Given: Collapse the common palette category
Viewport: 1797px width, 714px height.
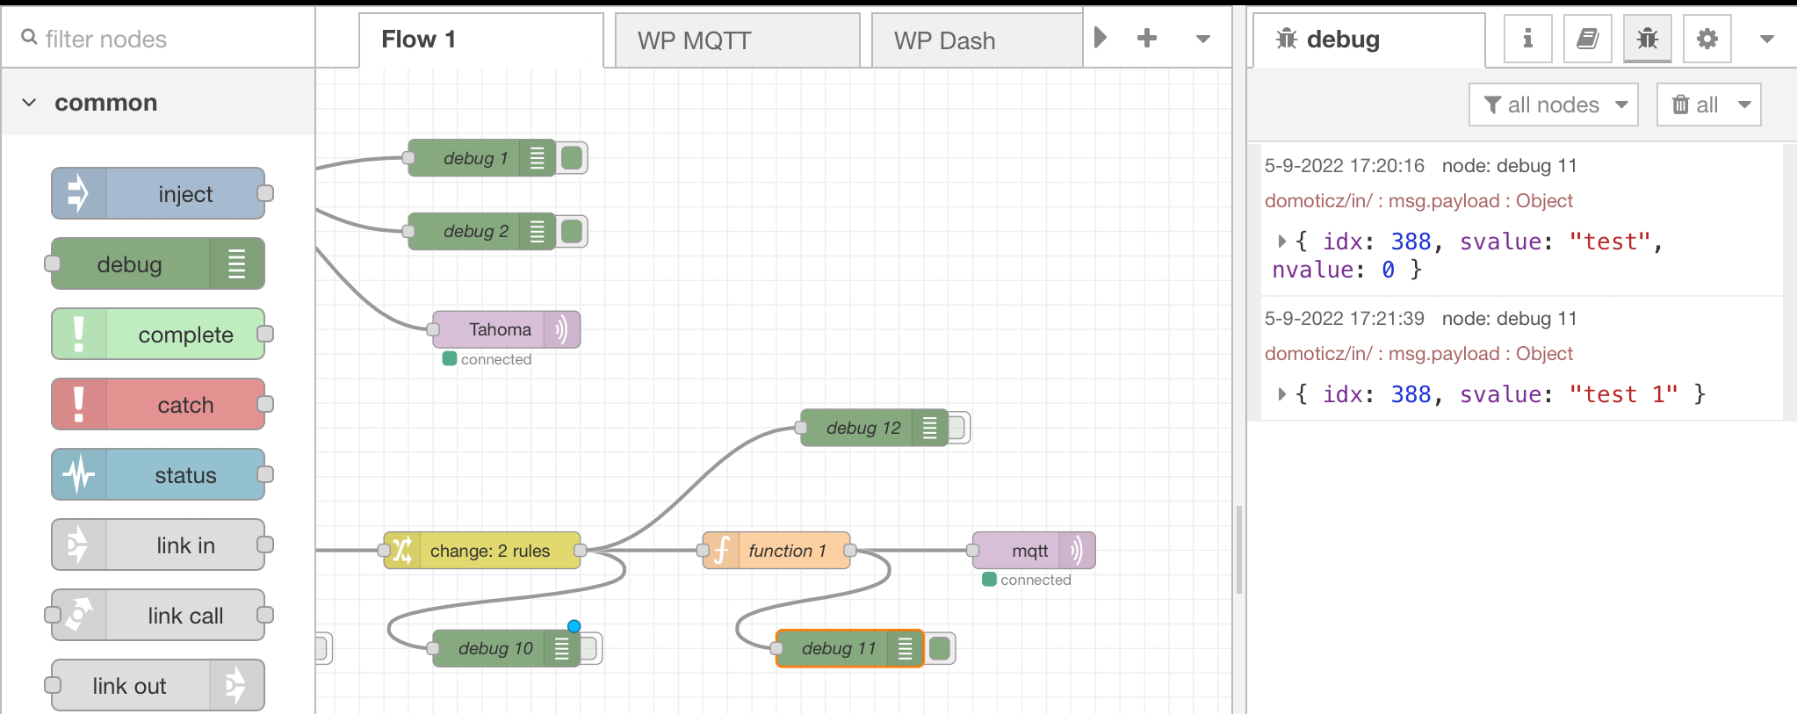Looking at the screenshot, I should [x=30, y=103].
